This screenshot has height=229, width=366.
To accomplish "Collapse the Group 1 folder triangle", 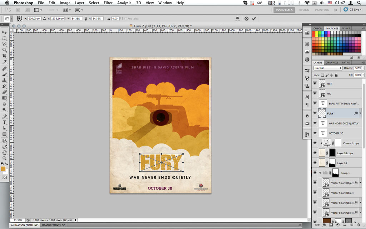I will click(x=320, y=173).
